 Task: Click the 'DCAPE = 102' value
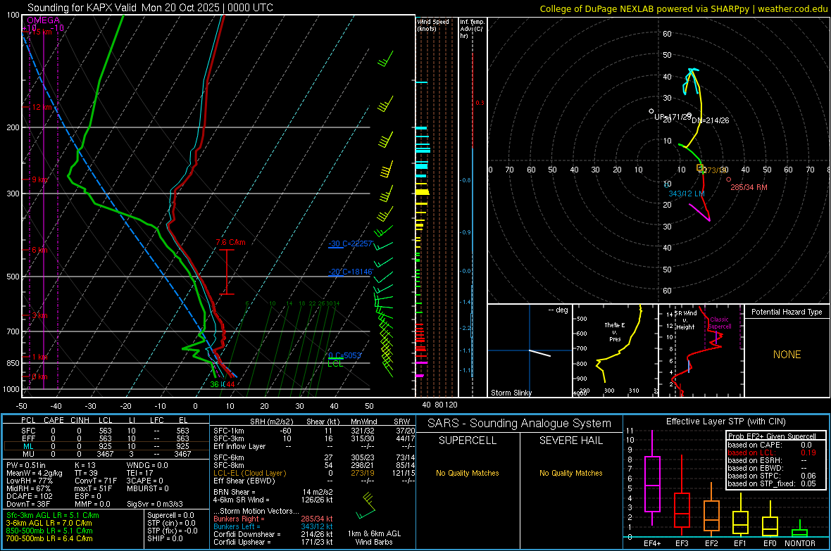29,496
